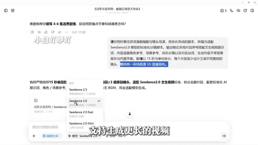The width and height of the screenshot is (258, 145).
Task: Remove the 视频生成 skill tag
Action: pos(60,136)
